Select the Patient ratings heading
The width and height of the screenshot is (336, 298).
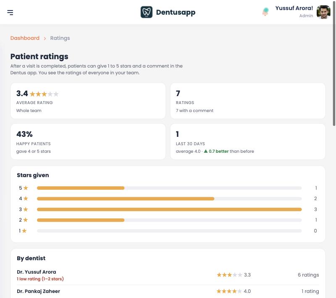tap(39, 57)
